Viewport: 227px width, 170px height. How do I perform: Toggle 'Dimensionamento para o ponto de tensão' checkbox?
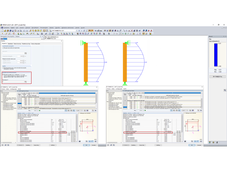(x=3, y=68)
